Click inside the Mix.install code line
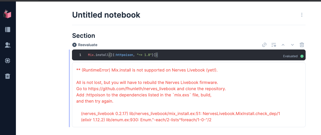This screenshot has height=135, width=321. click(123, 55)
